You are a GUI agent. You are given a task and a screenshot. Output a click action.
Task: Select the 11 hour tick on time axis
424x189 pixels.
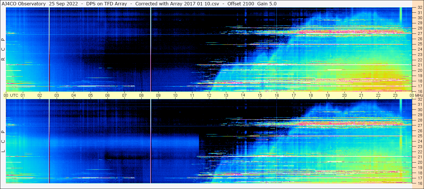[x=192, y=95]
